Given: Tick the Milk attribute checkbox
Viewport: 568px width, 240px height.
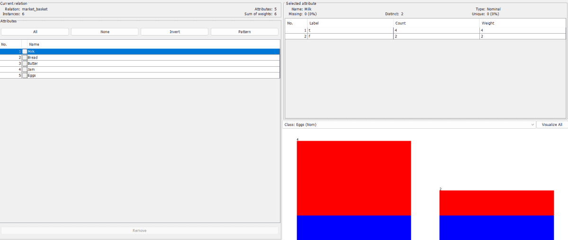Looking at the screenshot, I should pos(25,52).
